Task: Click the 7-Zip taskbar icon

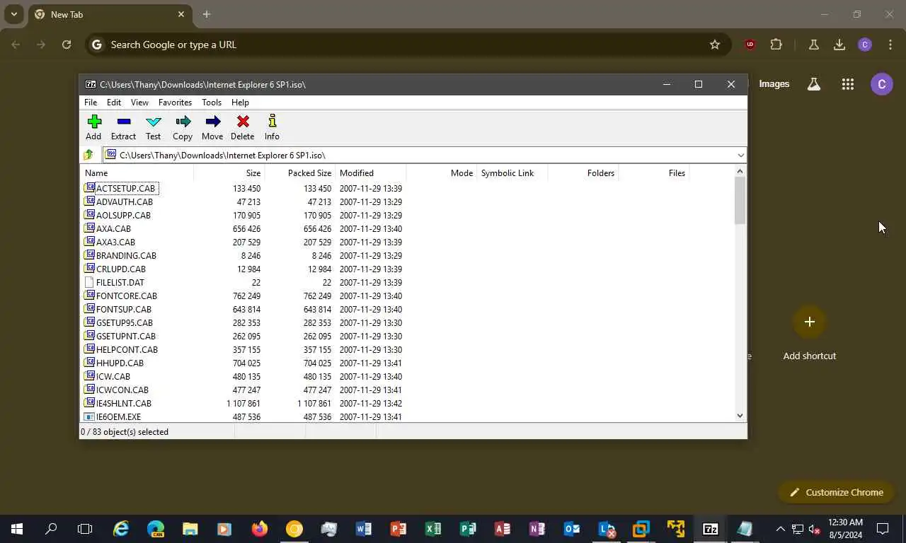Action: tap(711, 529)
